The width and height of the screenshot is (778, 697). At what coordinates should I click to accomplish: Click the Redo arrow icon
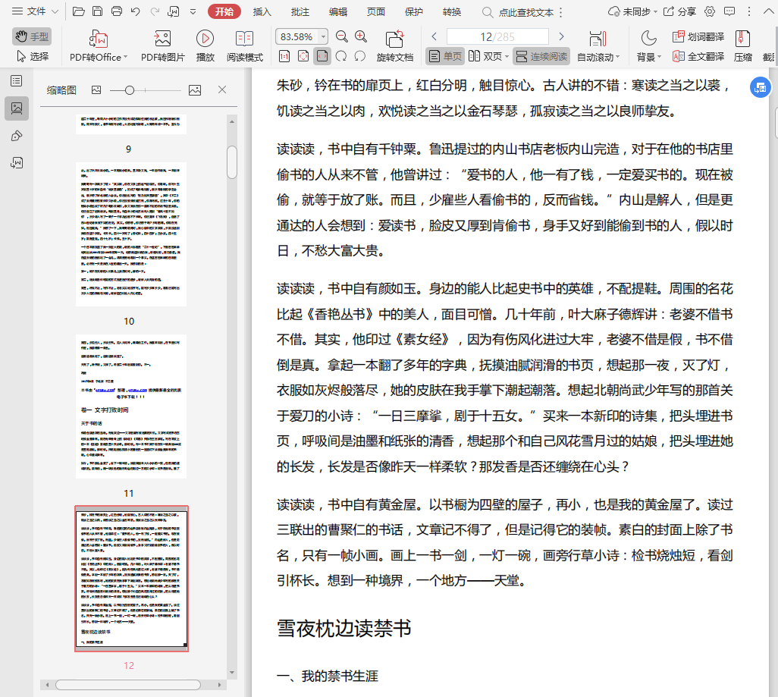click(155, 11)
